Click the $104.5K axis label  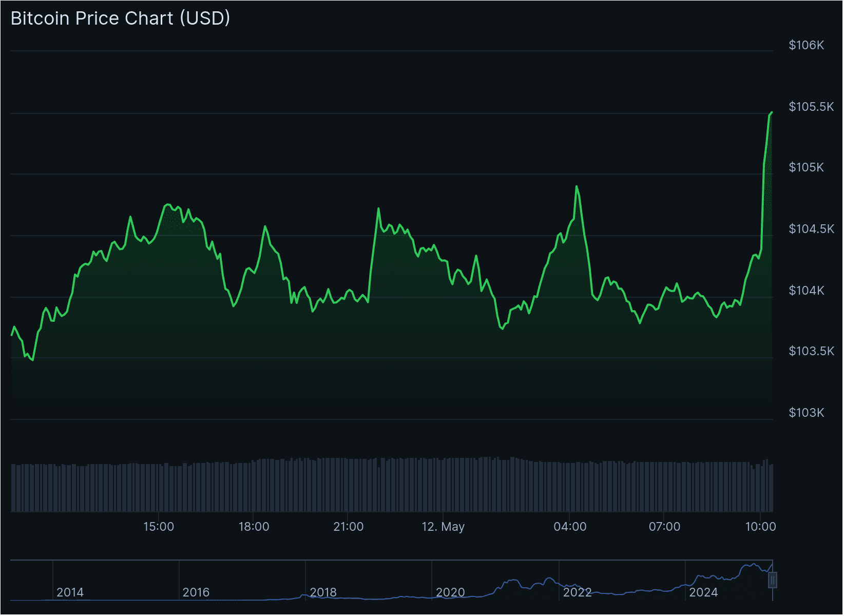coord(811,229)
